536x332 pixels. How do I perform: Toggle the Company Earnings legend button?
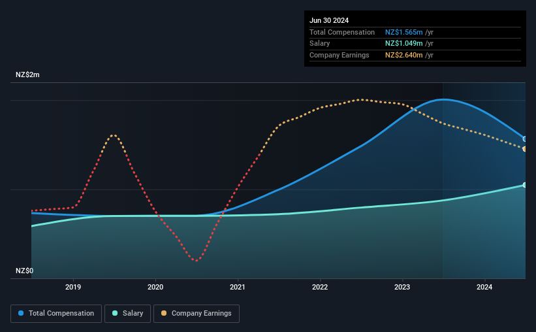click(x=197, y=314)
